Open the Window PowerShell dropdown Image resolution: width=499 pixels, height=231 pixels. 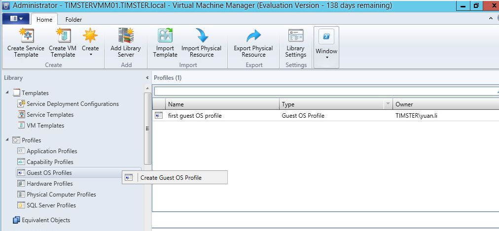(x=326, y=47)
